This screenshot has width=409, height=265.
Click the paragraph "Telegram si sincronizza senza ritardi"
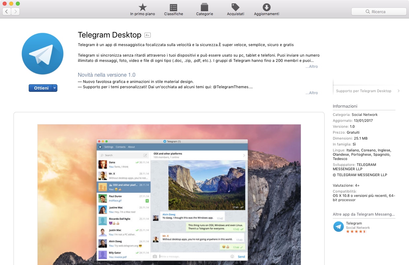199,58
